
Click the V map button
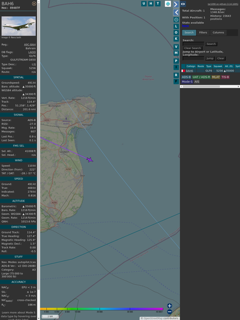pos(176,47)
